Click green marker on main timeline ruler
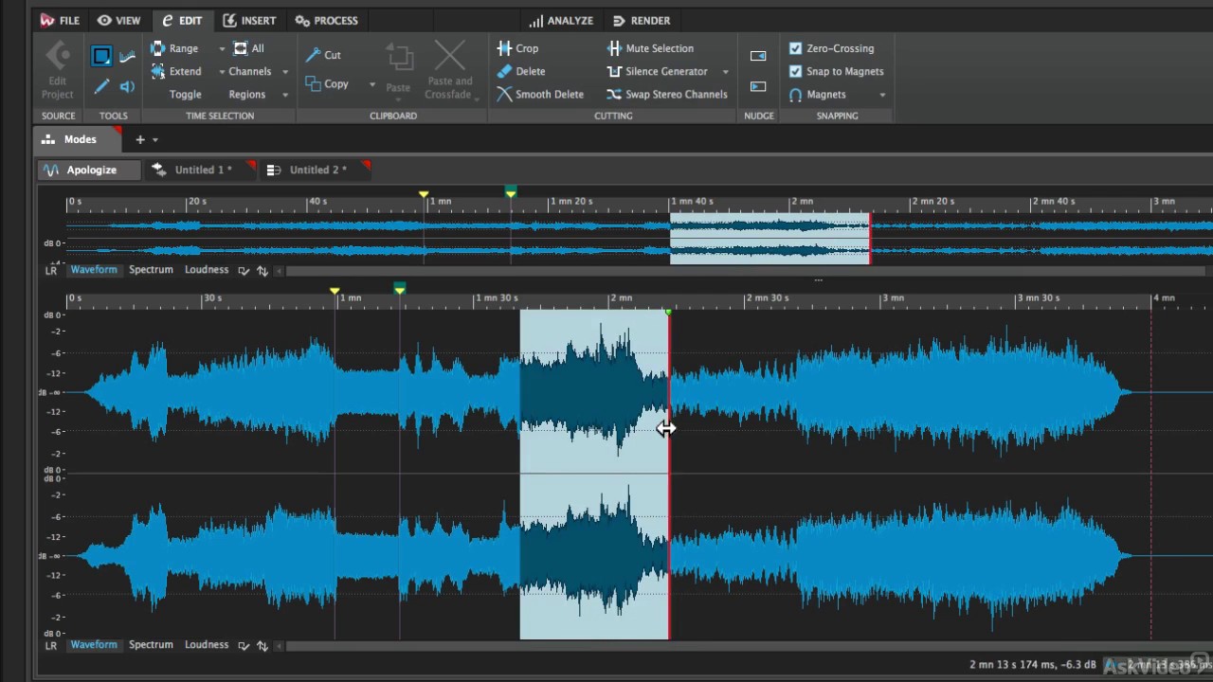The height and width of the screenshot is (682, 1213). [x=400, y=288]
